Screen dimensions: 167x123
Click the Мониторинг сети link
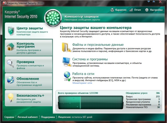(82, 83)
